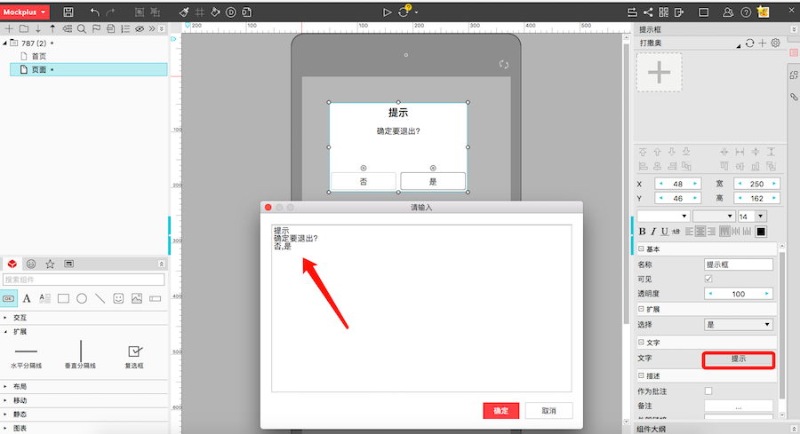This screenshot has width=800, height=434.
Task: Click the new folder icon in page panel
Action: [x=23, y=28]
